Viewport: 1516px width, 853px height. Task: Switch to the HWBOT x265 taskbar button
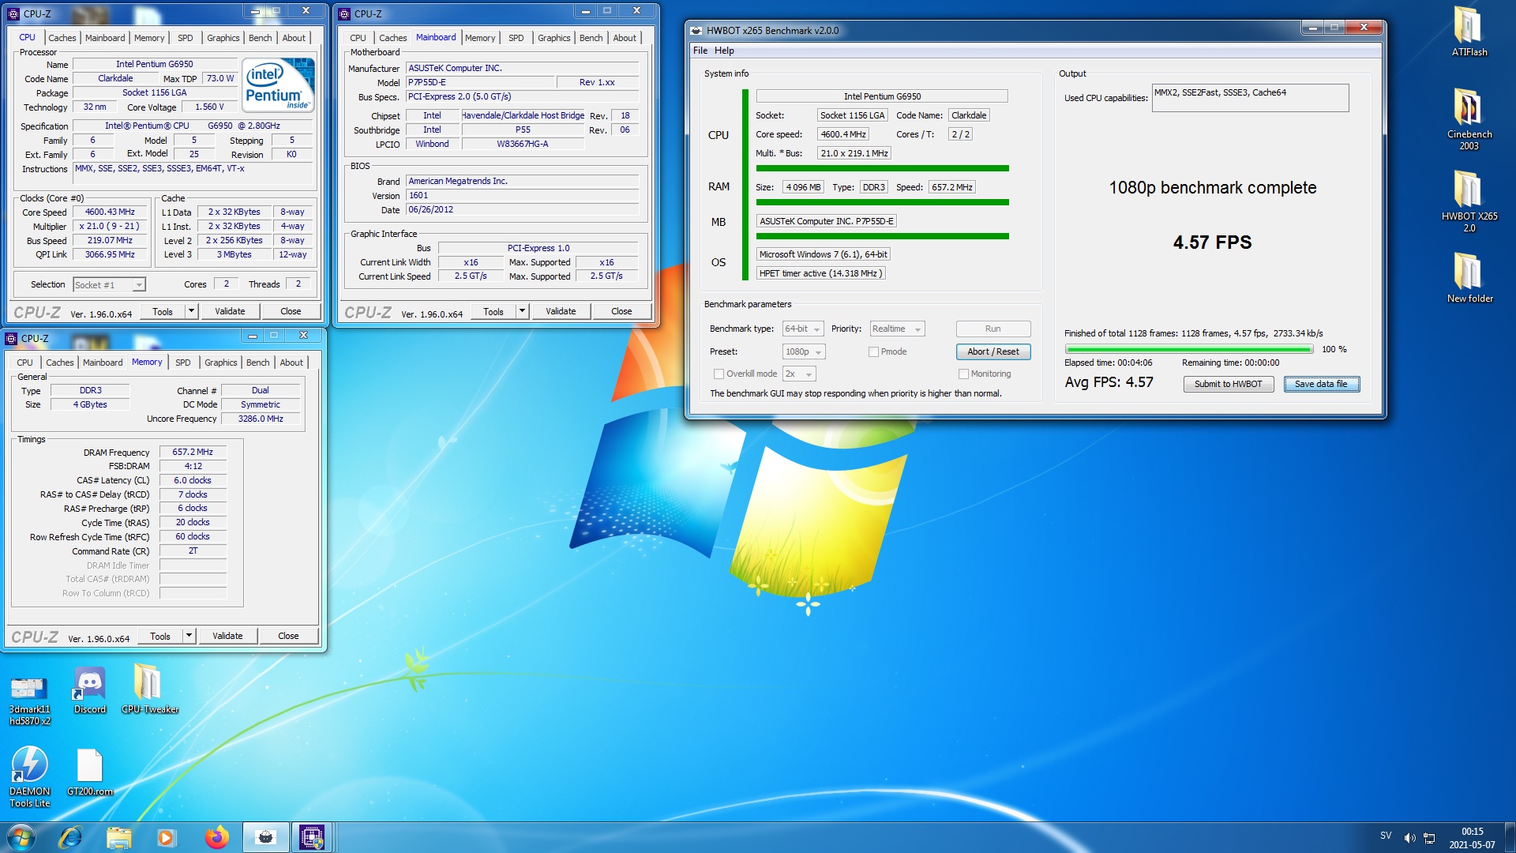pos(265,837)
